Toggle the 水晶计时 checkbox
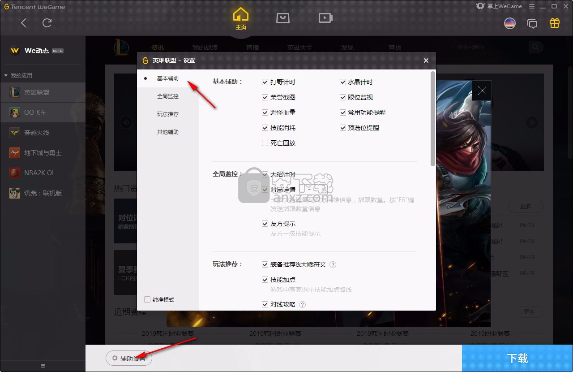 [x=343, y=82]
